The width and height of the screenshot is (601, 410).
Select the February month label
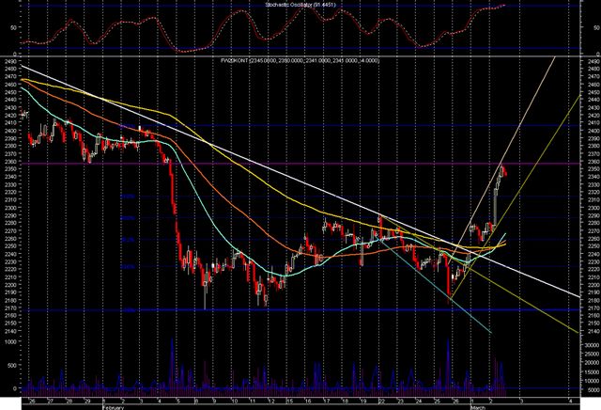[x=113, y=407]
